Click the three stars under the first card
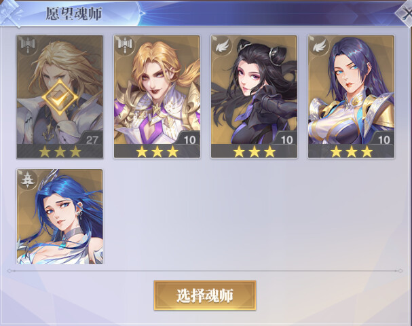The height and width of the screenshot is (326, 412). click(x=60, y=151)
